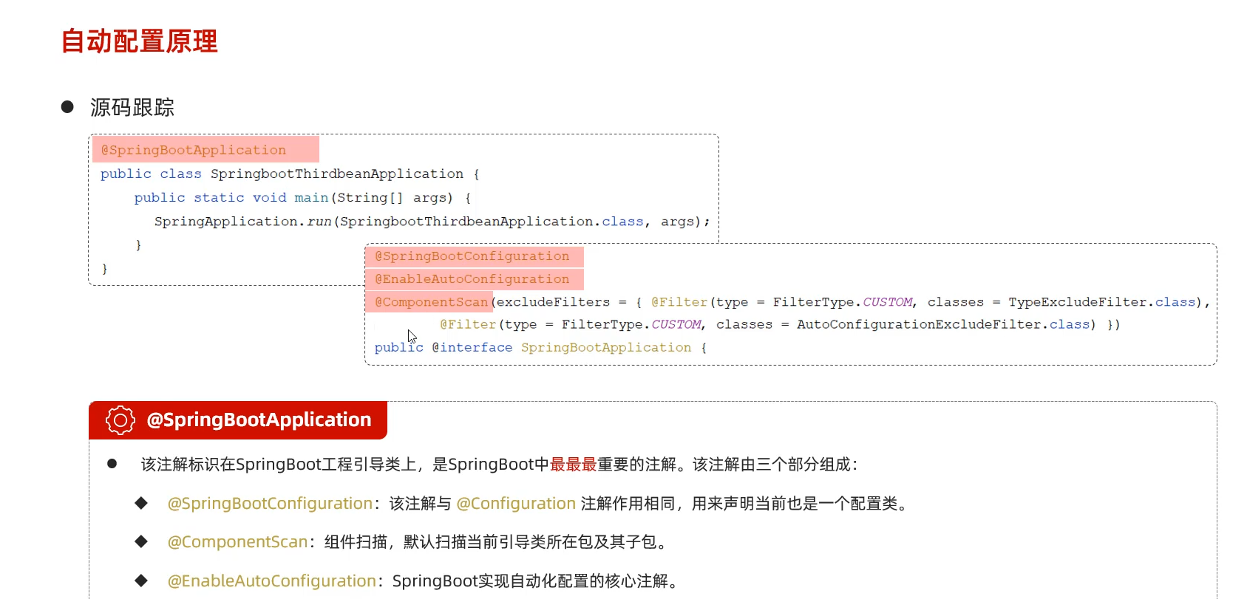This screenshot has width=1247, height=599.
Task: Click the text 组件扫描，默认扫描当前引导类所在包及其子包
Action: (x=491, y=542)
